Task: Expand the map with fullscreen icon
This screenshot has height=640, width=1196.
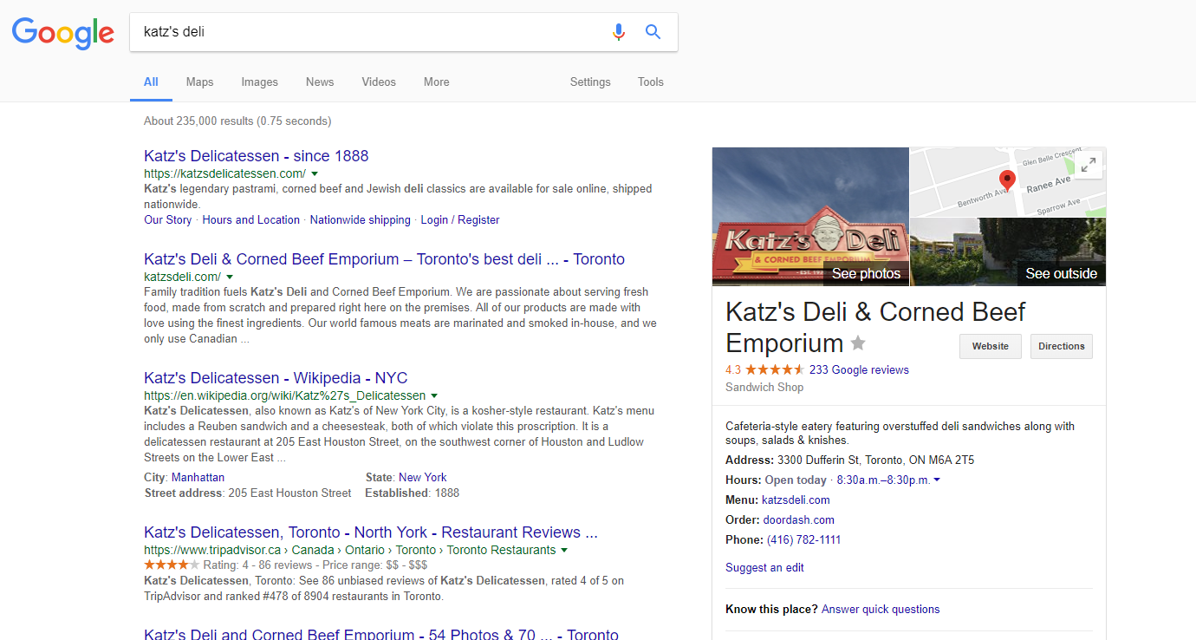Action: pyautogui.click(x=1089, y=165)
